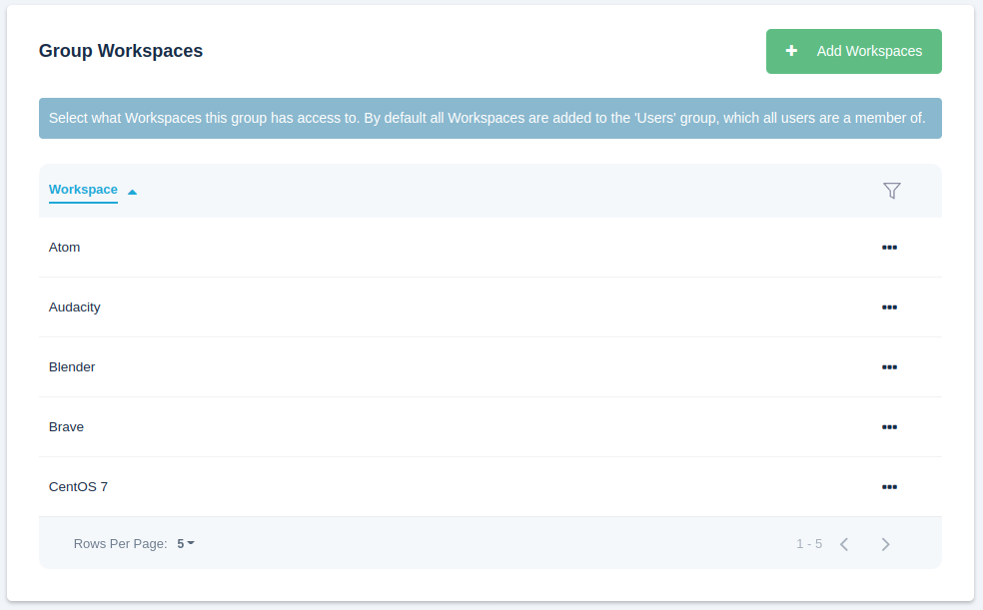The width and height of the screenshot is (983, 610).
Task: Open the Rows Per Page dropdown
Action: tap(185, 543)
